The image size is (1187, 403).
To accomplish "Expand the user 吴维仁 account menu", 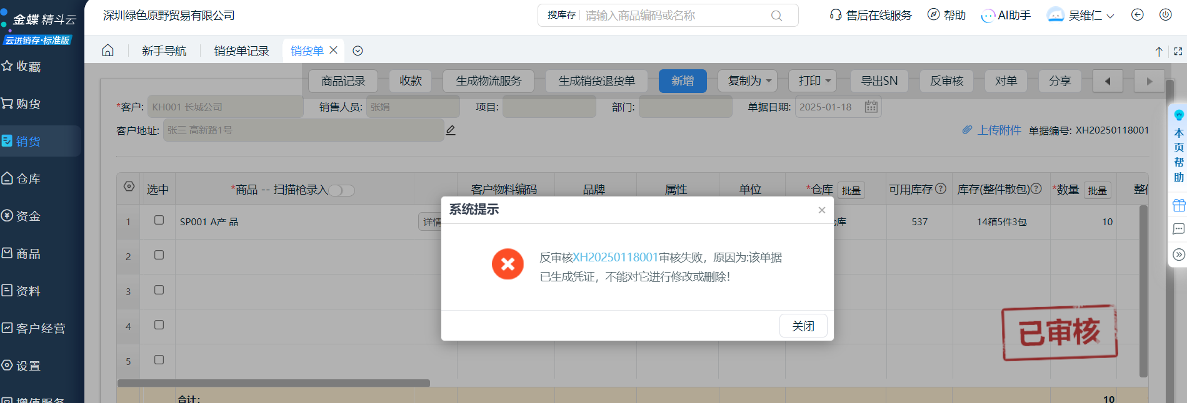I will click(x=1081, y=16).
